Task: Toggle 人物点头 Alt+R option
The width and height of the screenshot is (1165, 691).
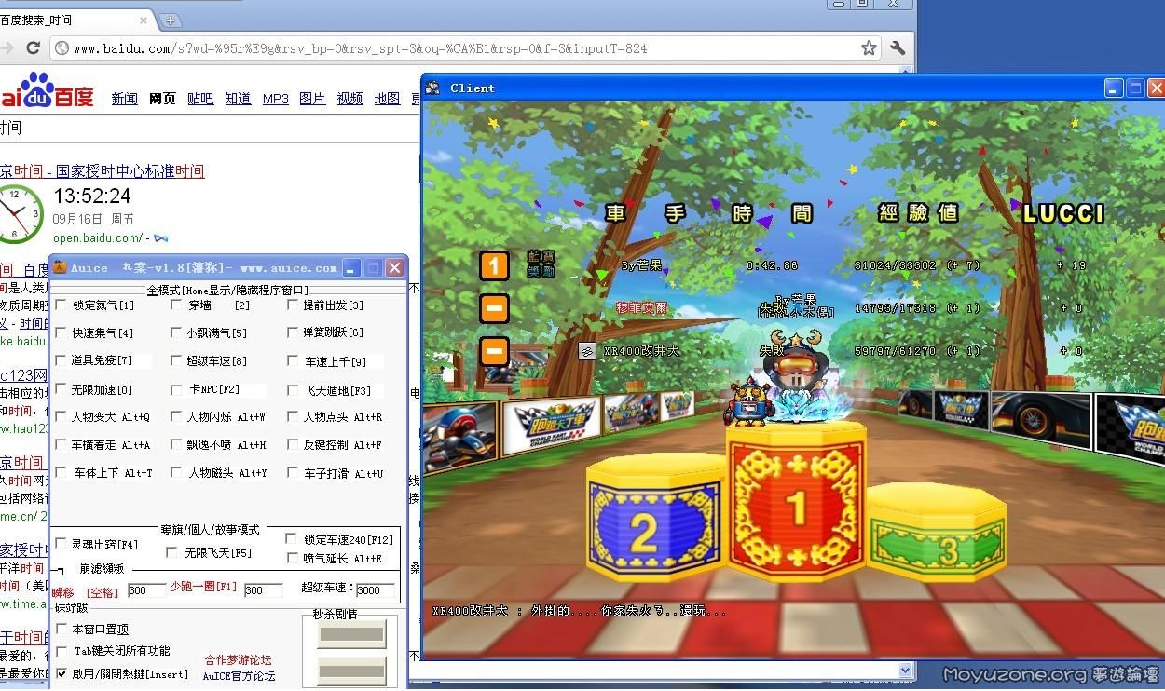Action: pos(293,417)
